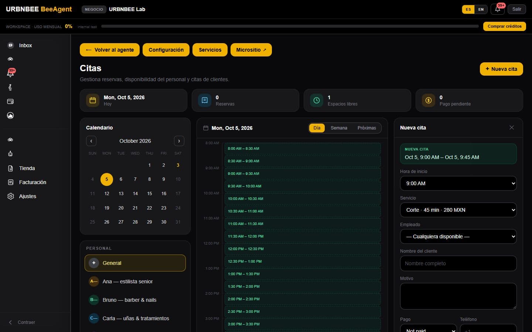
Task: Open Tienda via its document icon
Action: coord(10,168)
